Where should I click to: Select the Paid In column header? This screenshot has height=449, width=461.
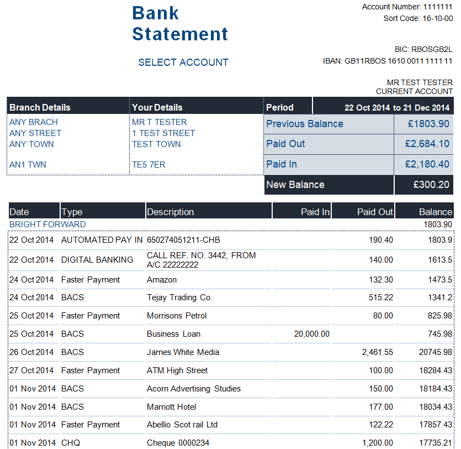pyautogui.click(x=315, y=212)
